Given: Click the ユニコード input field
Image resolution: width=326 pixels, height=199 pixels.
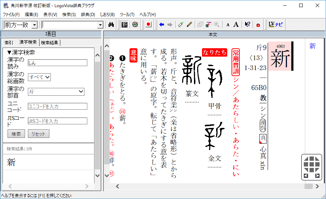Looking at the screenshot, I should pos(57,106).
